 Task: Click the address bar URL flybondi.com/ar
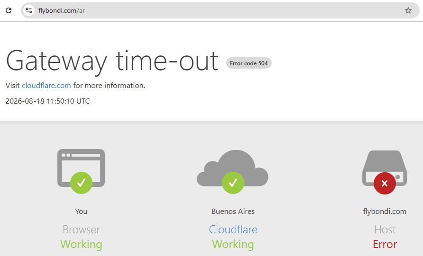point(62,10)
